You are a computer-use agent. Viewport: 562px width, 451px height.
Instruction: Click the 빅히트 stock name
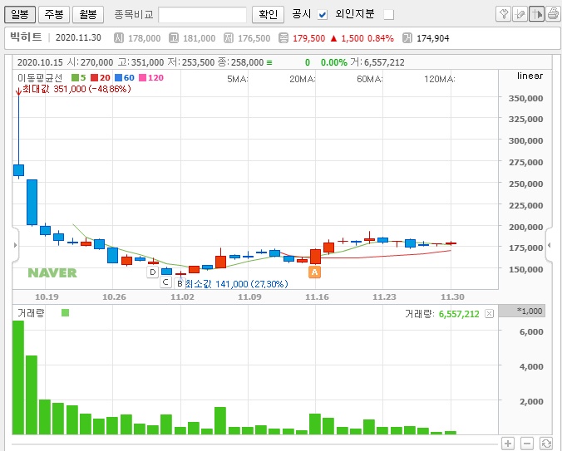[x=26, y=37]
